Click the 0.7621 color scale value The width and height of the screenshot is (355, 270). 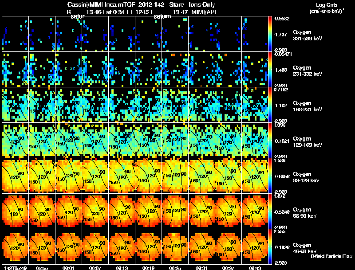coord(282,141)
